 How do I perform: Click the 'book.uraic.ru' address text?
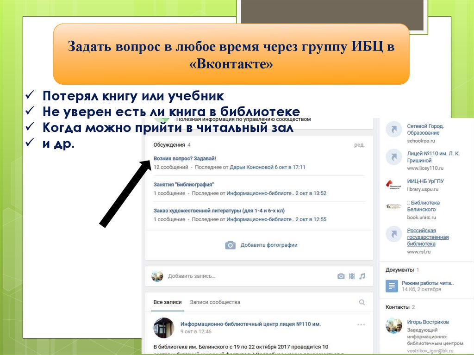421,218
